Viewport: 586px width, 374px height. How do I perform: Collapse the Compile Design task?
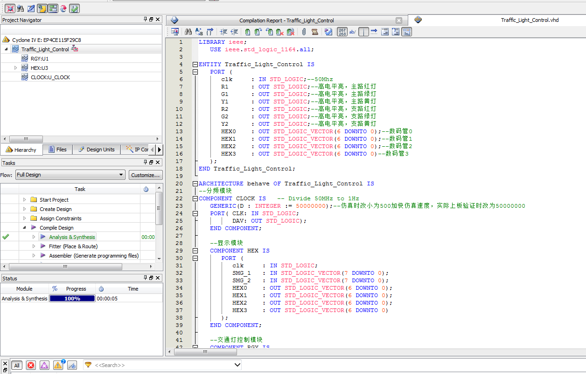click(x=25, y=228)
